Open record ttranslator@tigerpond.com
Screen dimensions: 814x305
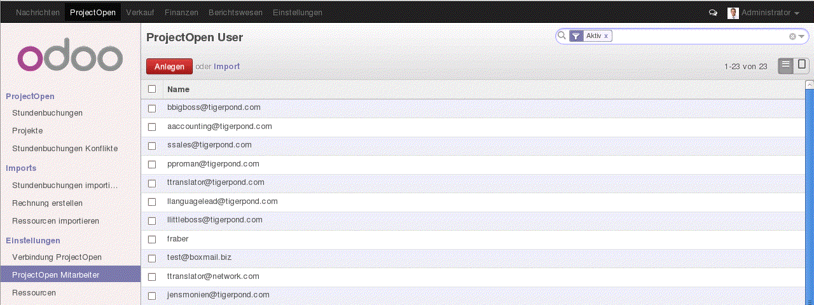[216, 183]
